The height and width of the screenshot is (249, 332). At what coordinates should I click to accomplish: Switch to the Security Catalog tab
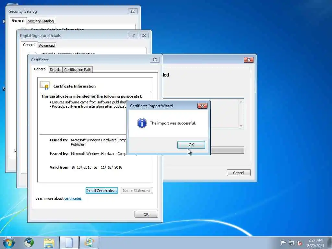(x=41, y=21)
